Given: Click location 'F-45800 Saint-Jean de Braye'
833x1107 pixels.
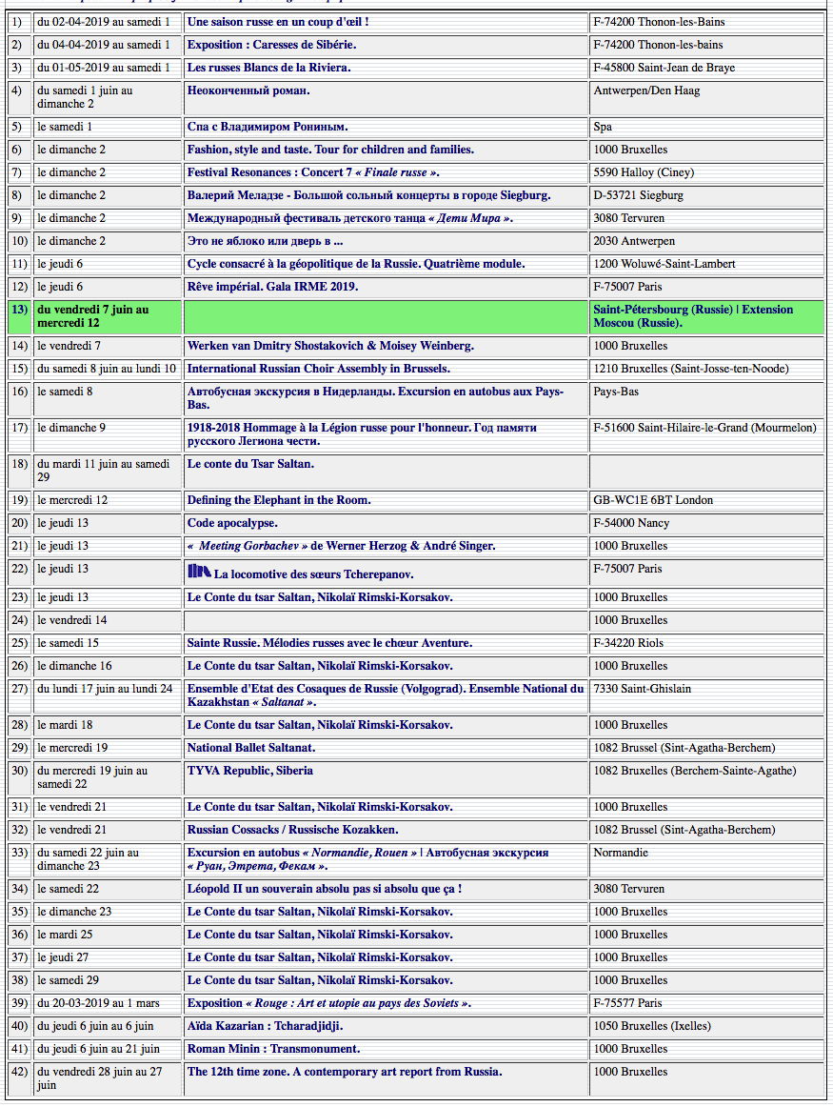Looking at the screenshot, I should point(664,68).
